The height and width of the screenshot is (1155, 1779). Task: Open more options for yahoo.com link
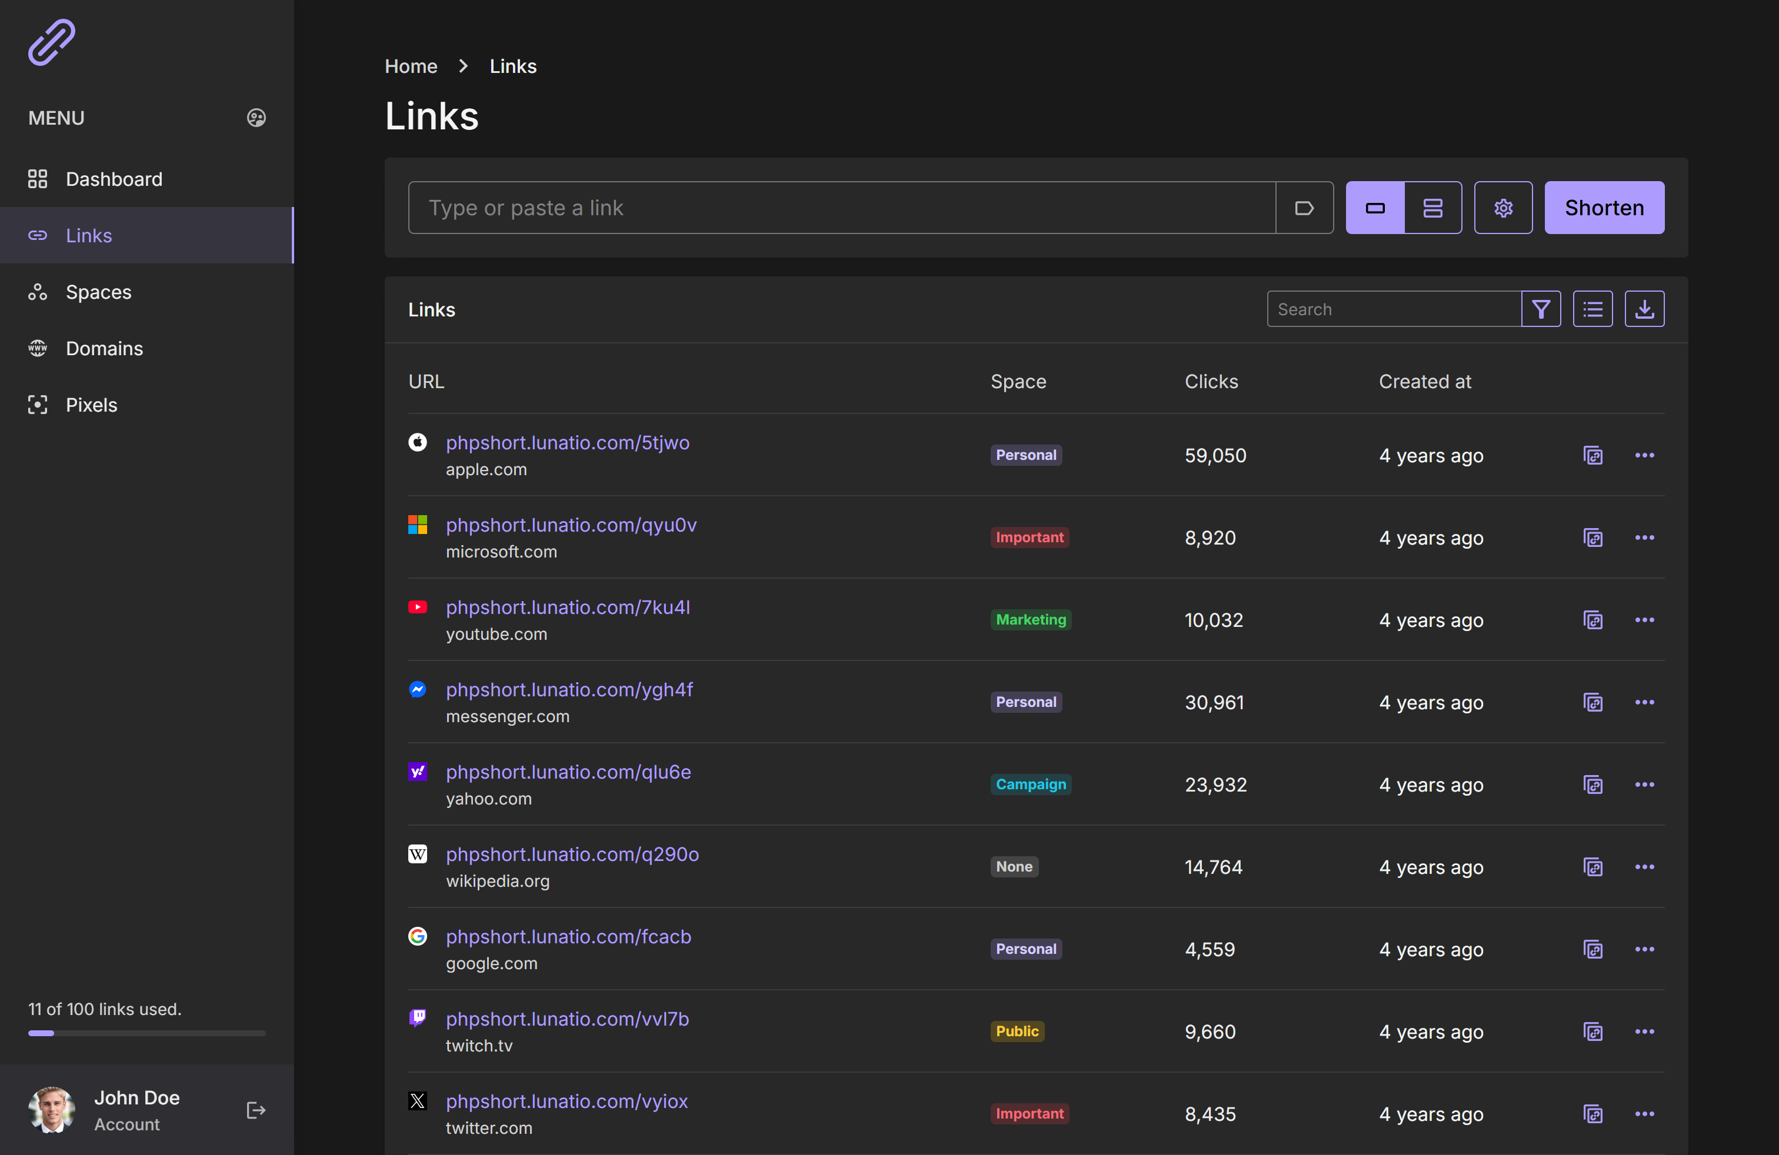click(1644, 785)
